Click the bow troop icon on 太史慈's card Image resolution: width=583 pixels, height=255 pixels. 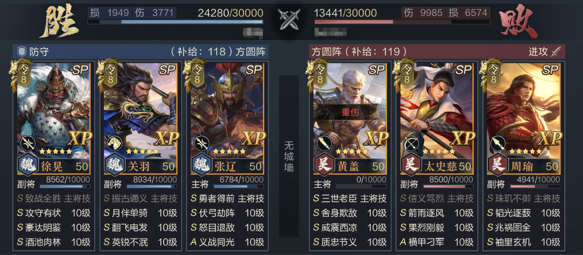[x=410, y=144]
